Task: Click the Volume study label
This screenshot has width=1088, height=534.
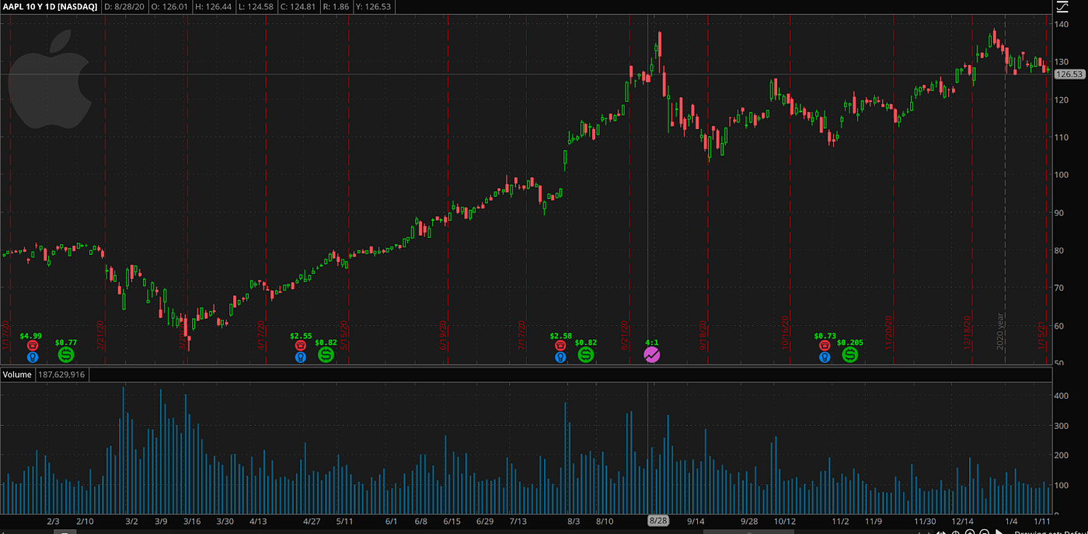Action: pyautogui.click(x=17, y=375)
